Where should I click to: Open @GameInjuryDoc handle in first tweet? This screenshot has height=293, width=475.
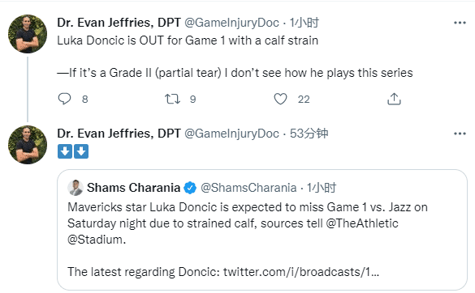click(231, 23)
